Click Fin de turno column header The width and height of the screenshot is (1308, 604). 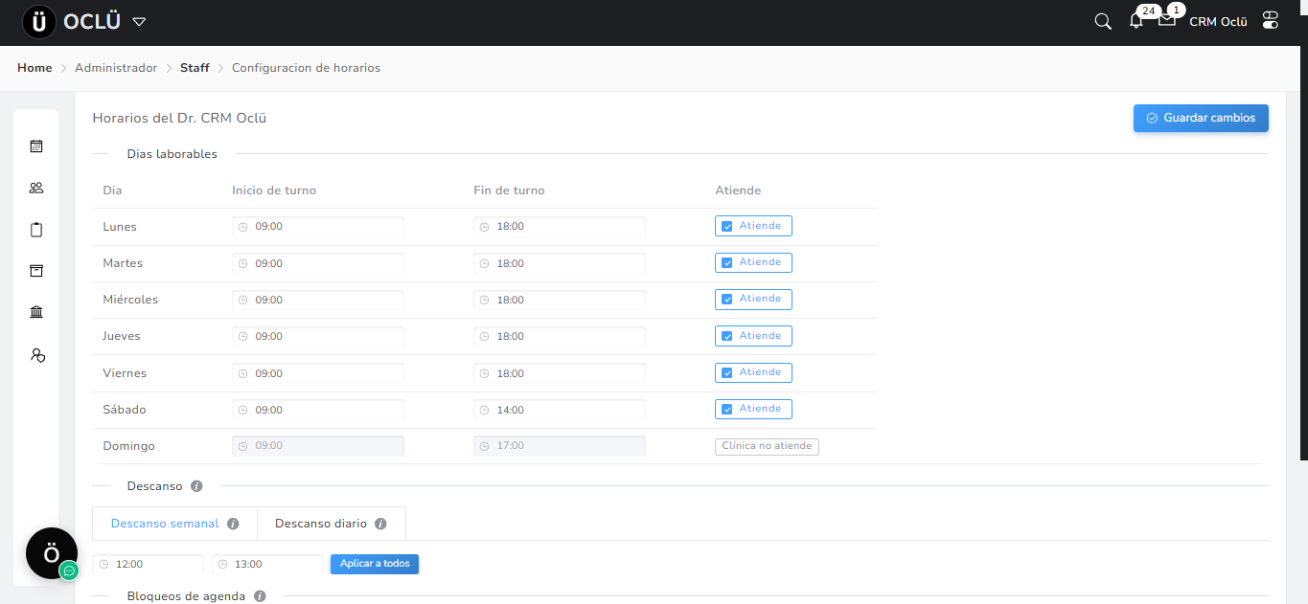click(x=509, y=190)
